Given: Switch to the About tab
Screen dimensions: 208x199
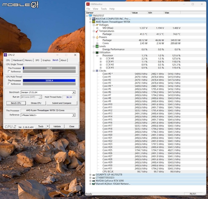Looking at the screenshot, I should pos(63,60).
